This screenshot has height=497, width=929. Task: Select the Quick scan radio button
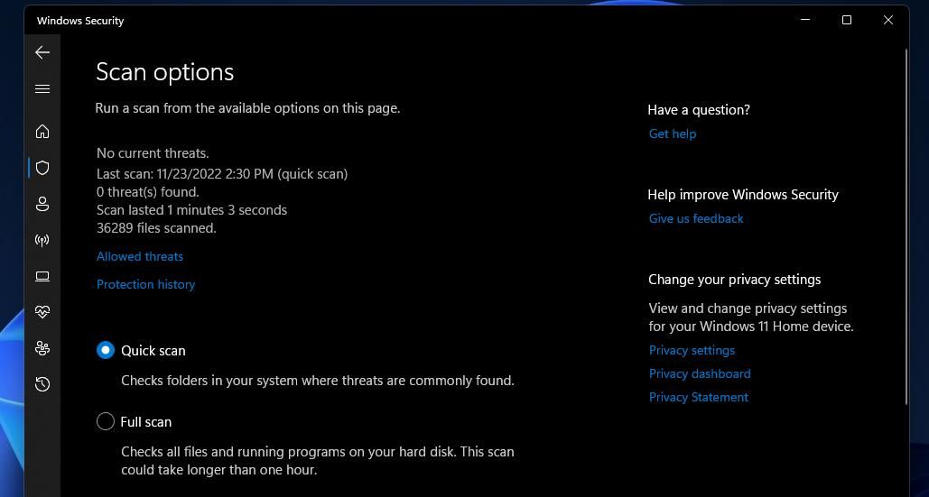(x=106, y=350)
